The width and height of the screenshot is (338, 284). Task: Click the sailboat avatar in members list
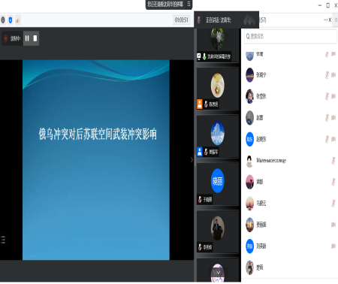(x=249, y=203)
